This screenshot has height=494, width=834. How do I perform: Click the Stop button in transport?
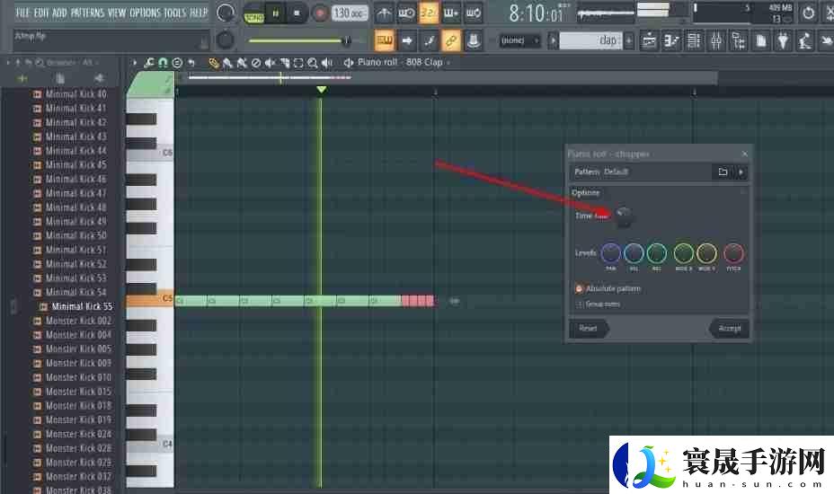point(297,13)
